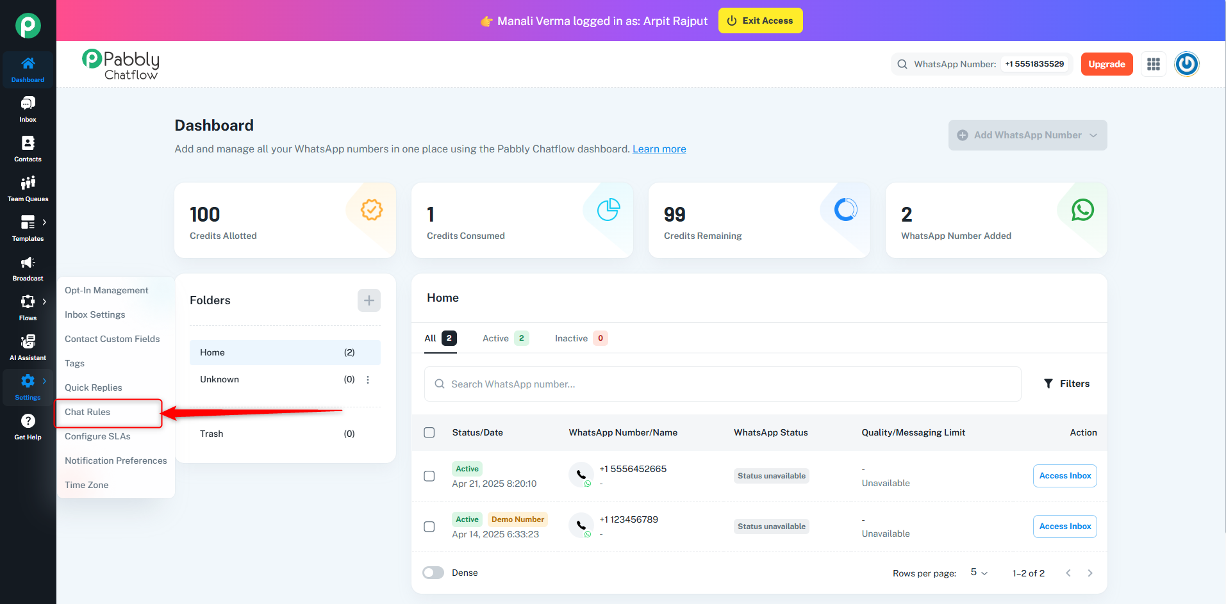
Task: Go to previous page arrow
Action: (1068, 573)
